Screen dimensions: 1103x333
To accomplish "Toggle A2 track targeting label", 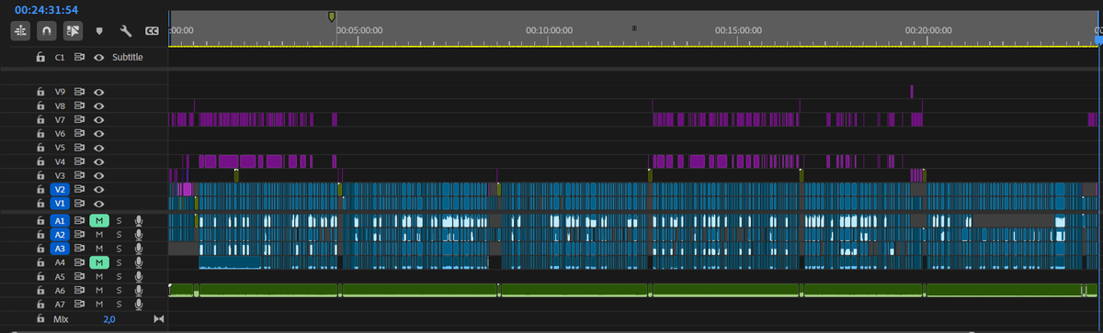I will (60, 235).
